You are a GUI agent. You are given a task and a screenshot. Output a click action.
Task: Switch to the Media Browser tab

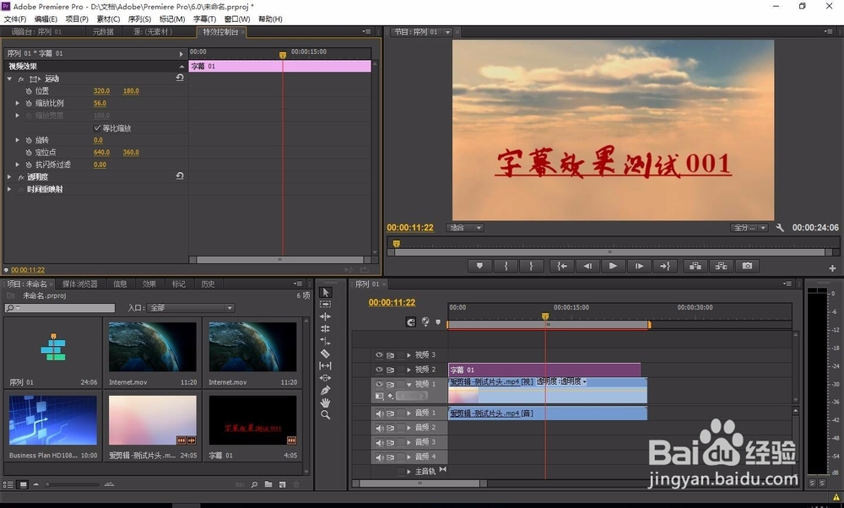[x=79, y=284]
